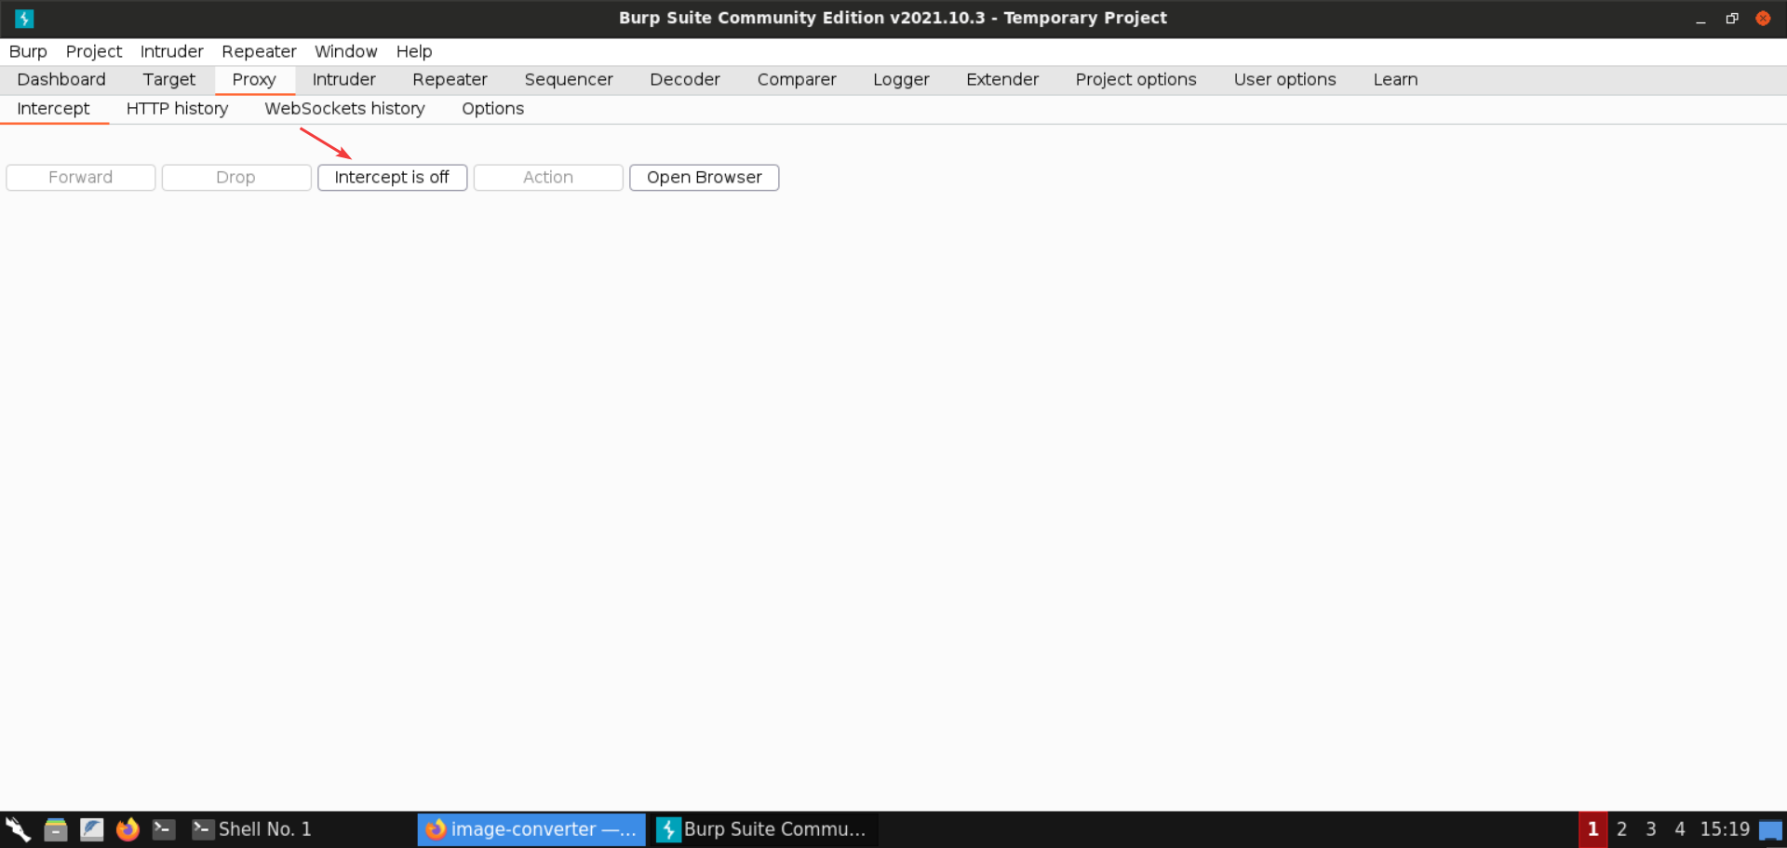Viewport: 1787px width, 848px height.
Task: Open the Kali applications menu icon
Action: pyautogui.click(x=18, y=828)
